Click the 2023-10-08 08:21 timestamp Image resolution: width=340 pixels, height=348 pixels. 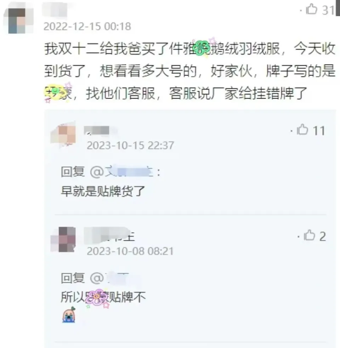click(x=130, y=251)
